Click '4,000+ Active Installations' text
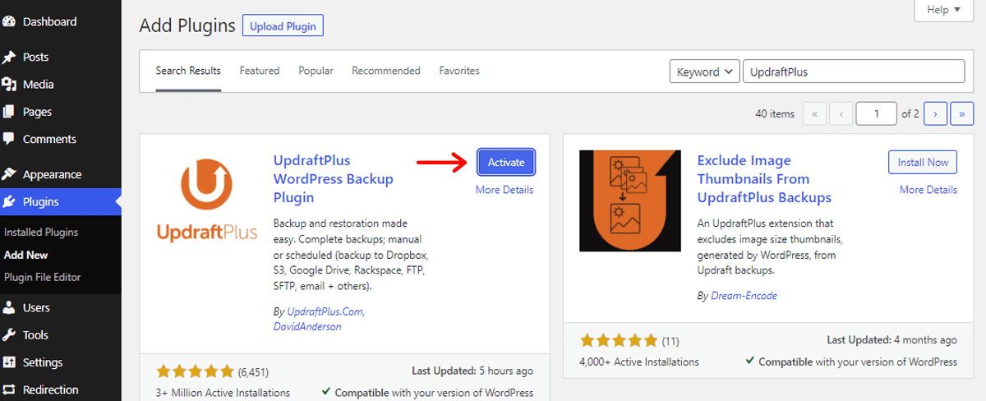 [639, 362]
